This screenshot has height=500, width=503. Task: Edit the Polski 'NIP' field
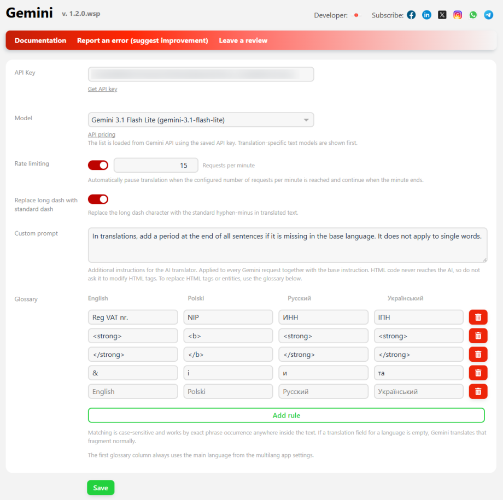pos(228,317)
